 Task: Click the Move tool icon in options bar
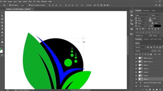coord(4,5)
